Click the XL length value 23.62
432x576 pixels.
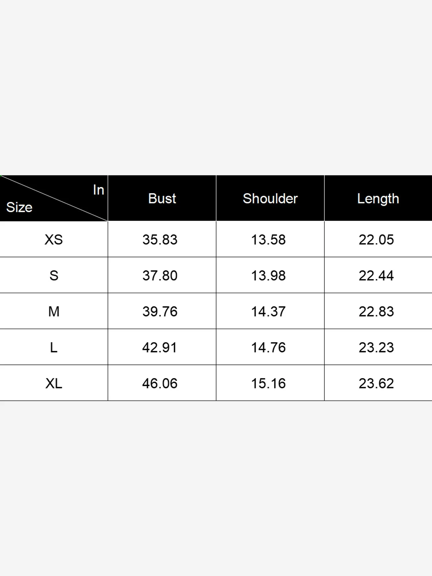pos(376,383)
